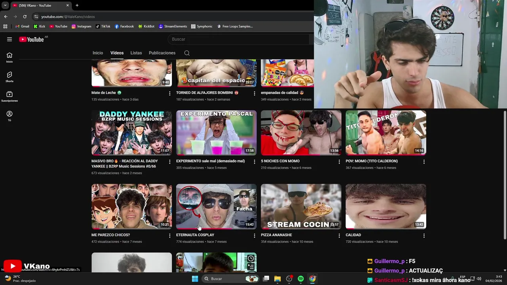This screenshot has width=507, height=285.
Task: Play the EXPERIMENTO PASCAL thumbnail
Action: [216, 133]
